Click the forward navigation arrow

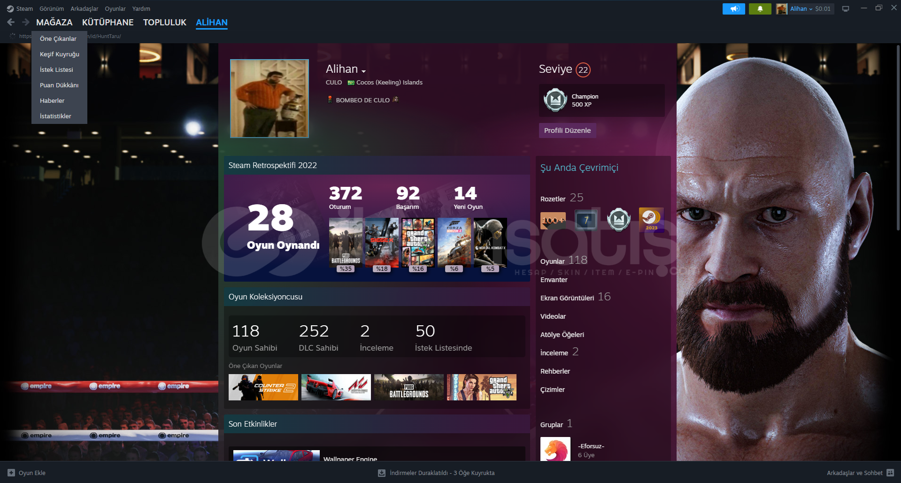pos(25,22)
